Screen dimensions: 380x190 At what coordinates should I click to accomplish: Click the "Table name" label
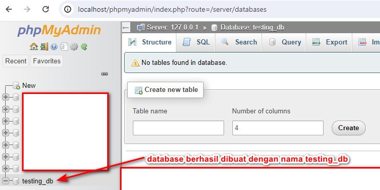pyautogui.click(x=150, y=111)
